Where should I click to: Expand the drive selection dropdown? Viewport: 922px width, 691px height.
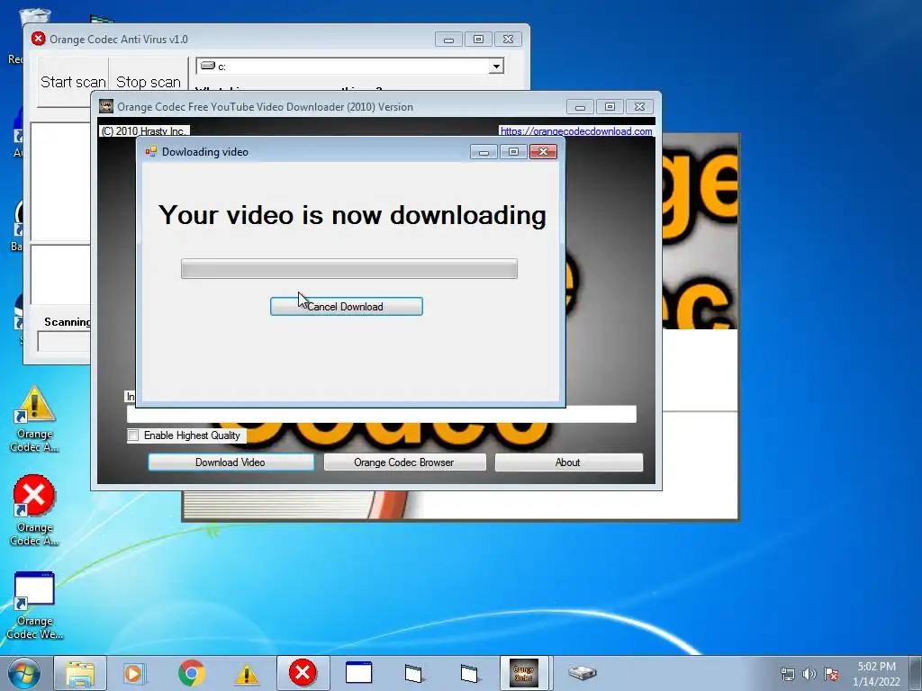(x=496, y=67)
